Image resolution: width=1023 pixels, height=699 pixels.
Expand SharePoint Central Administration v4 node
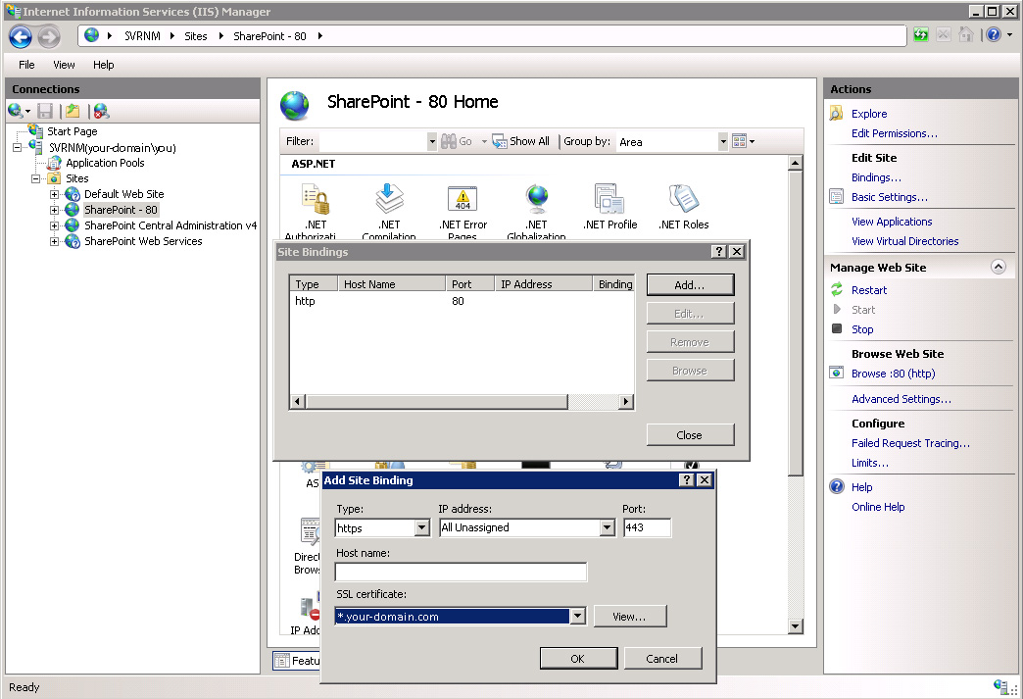pyautogui.click(x=54, y=225)
